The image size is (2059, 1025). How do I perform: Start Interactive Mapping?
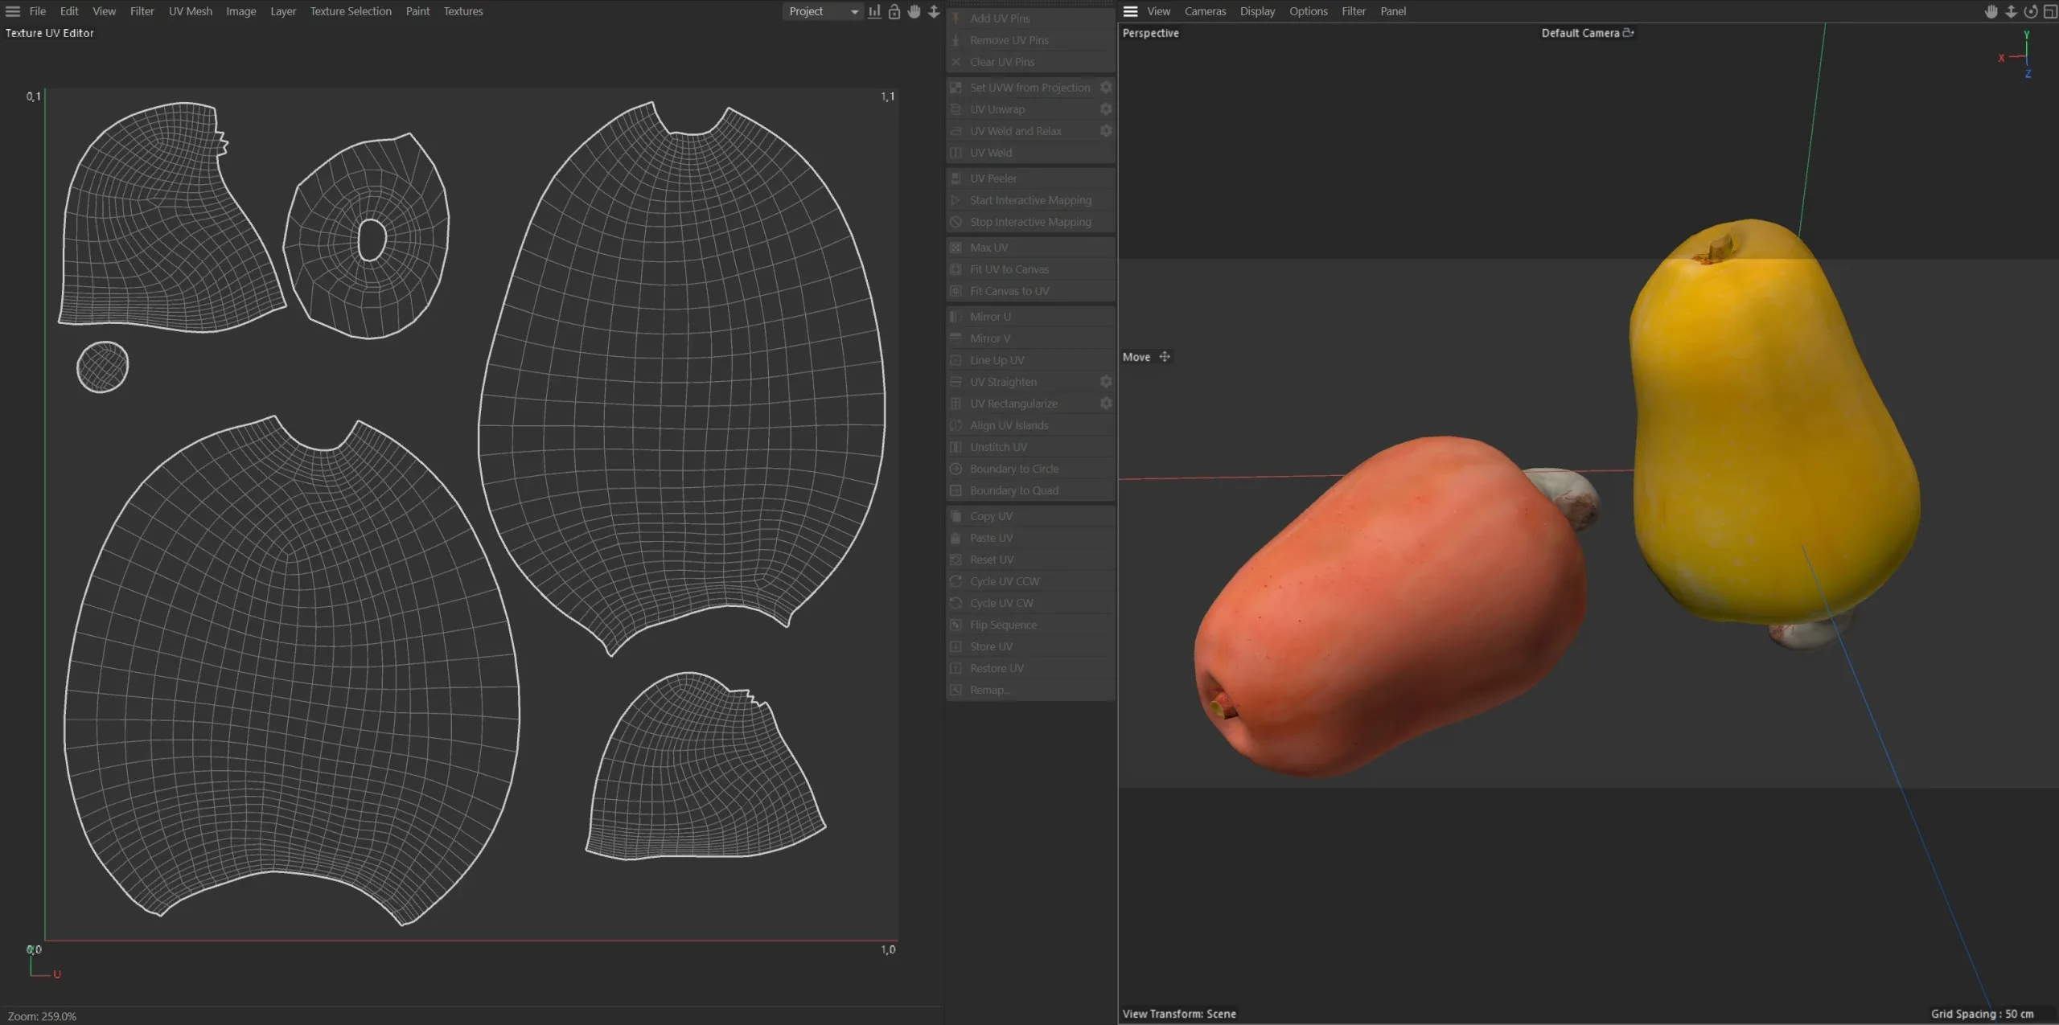point(1029,199)
